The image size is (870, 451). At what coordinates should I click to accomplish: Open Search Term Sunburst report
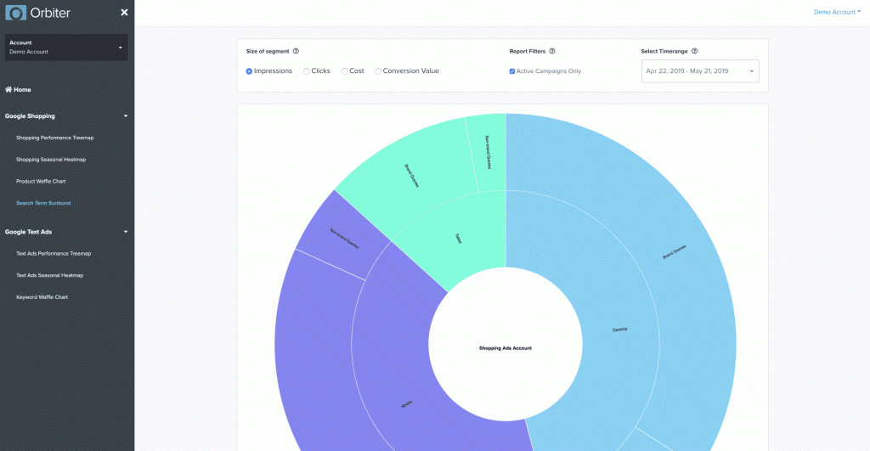[x=43, y=203]
